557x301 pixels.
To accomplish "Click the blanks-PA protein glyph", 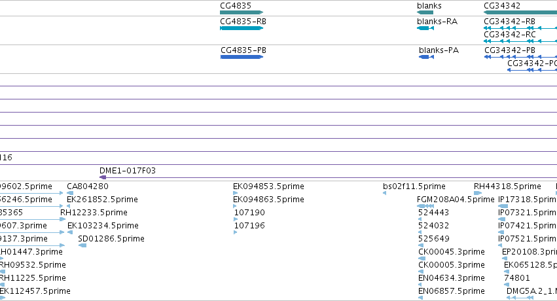I will (x=426, y=57).
